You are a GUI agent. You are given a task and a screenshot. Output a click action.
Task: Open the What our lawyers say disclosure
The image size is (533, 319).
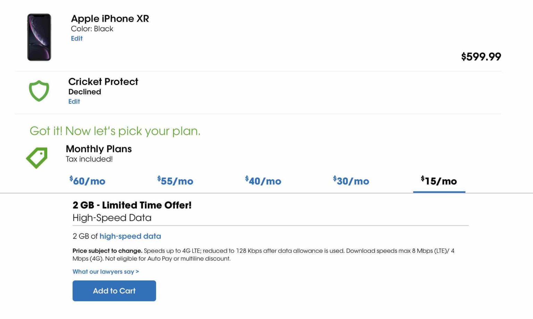click(105, 272)
